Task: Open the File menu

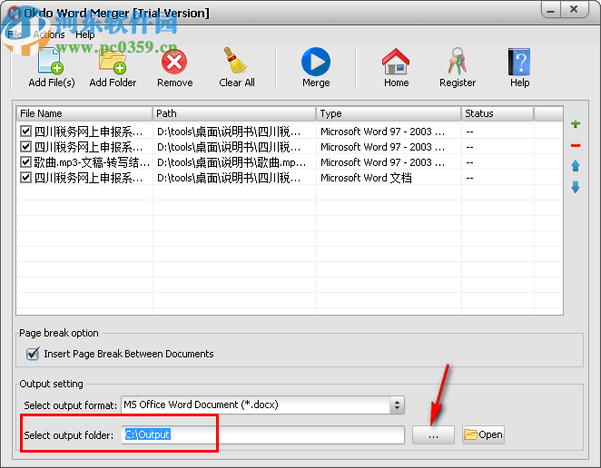Action: point(15,34)
